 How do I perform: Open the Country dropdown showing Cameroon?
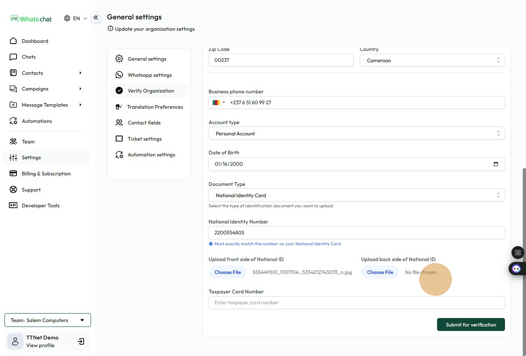pyautogui.click(x=432, y=61)
